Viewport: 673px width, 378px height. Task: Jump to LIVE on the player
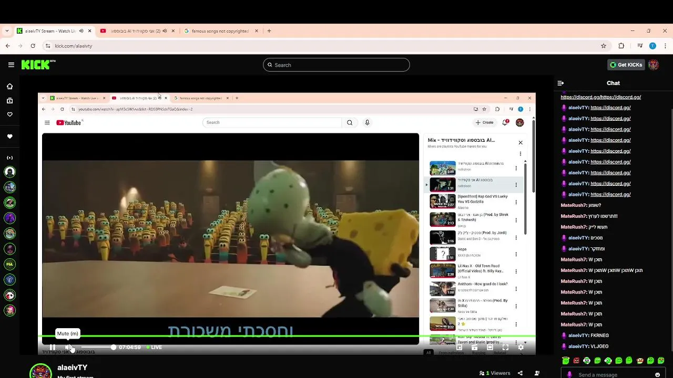[x=154, y=347]
